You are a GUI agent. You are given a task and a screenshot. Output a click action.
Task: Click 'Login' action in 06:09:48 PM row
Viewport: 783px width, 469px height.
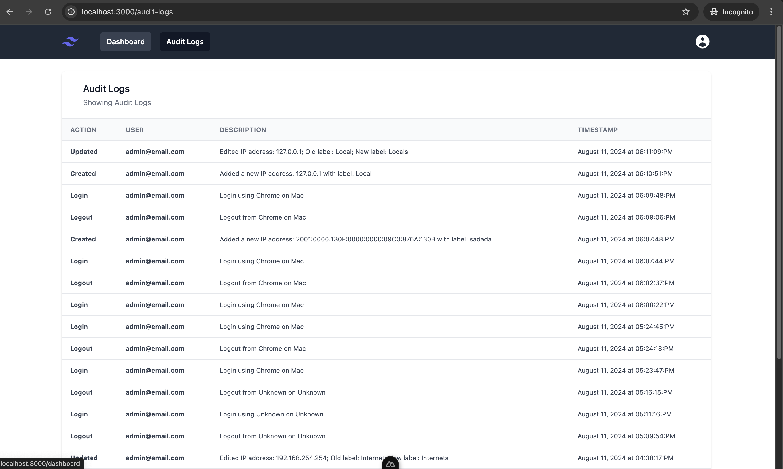tap(79, 195)
